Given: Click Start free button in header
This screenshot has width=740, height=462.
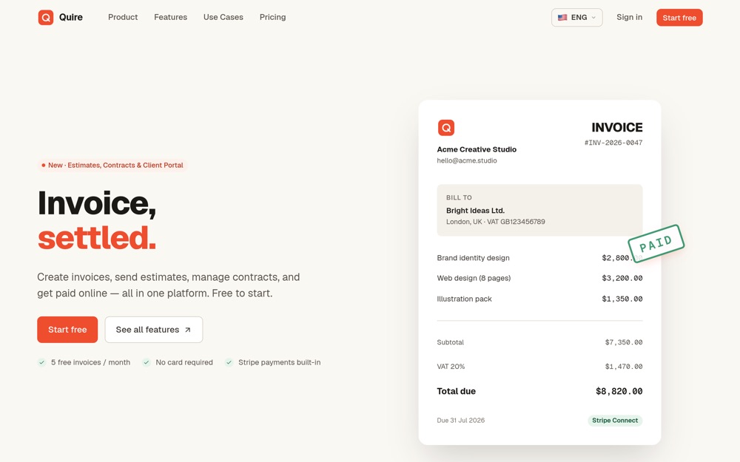Looking at the screenshot, I should click(679, 18).
